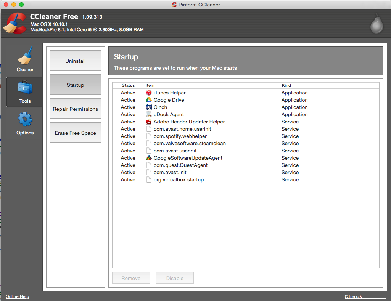Click the GoogleSoftwareUpdateAgent icon
This screenshot has width=391, height=301.
click(149, 158)
